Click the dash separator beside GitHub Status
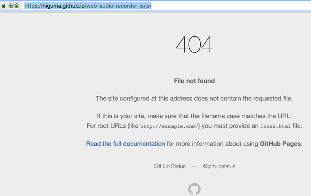The width and height of the screenshot is (311, 196). [194, 166]
